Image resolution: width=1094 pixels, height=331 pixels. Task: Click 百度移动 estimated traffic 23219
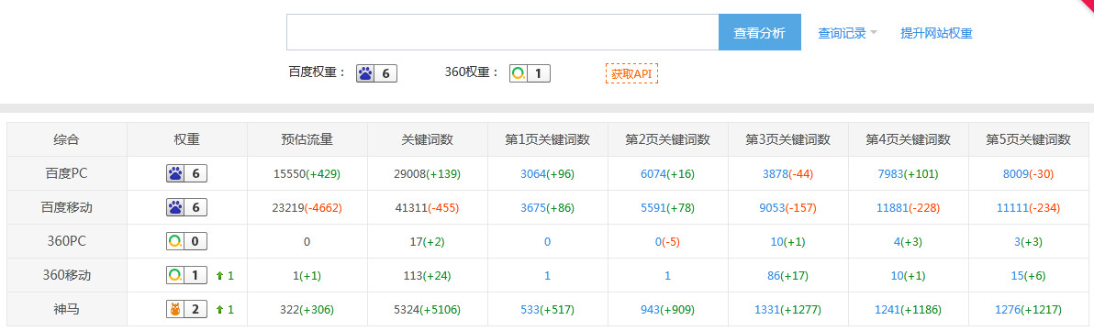(x=288, y=207)
